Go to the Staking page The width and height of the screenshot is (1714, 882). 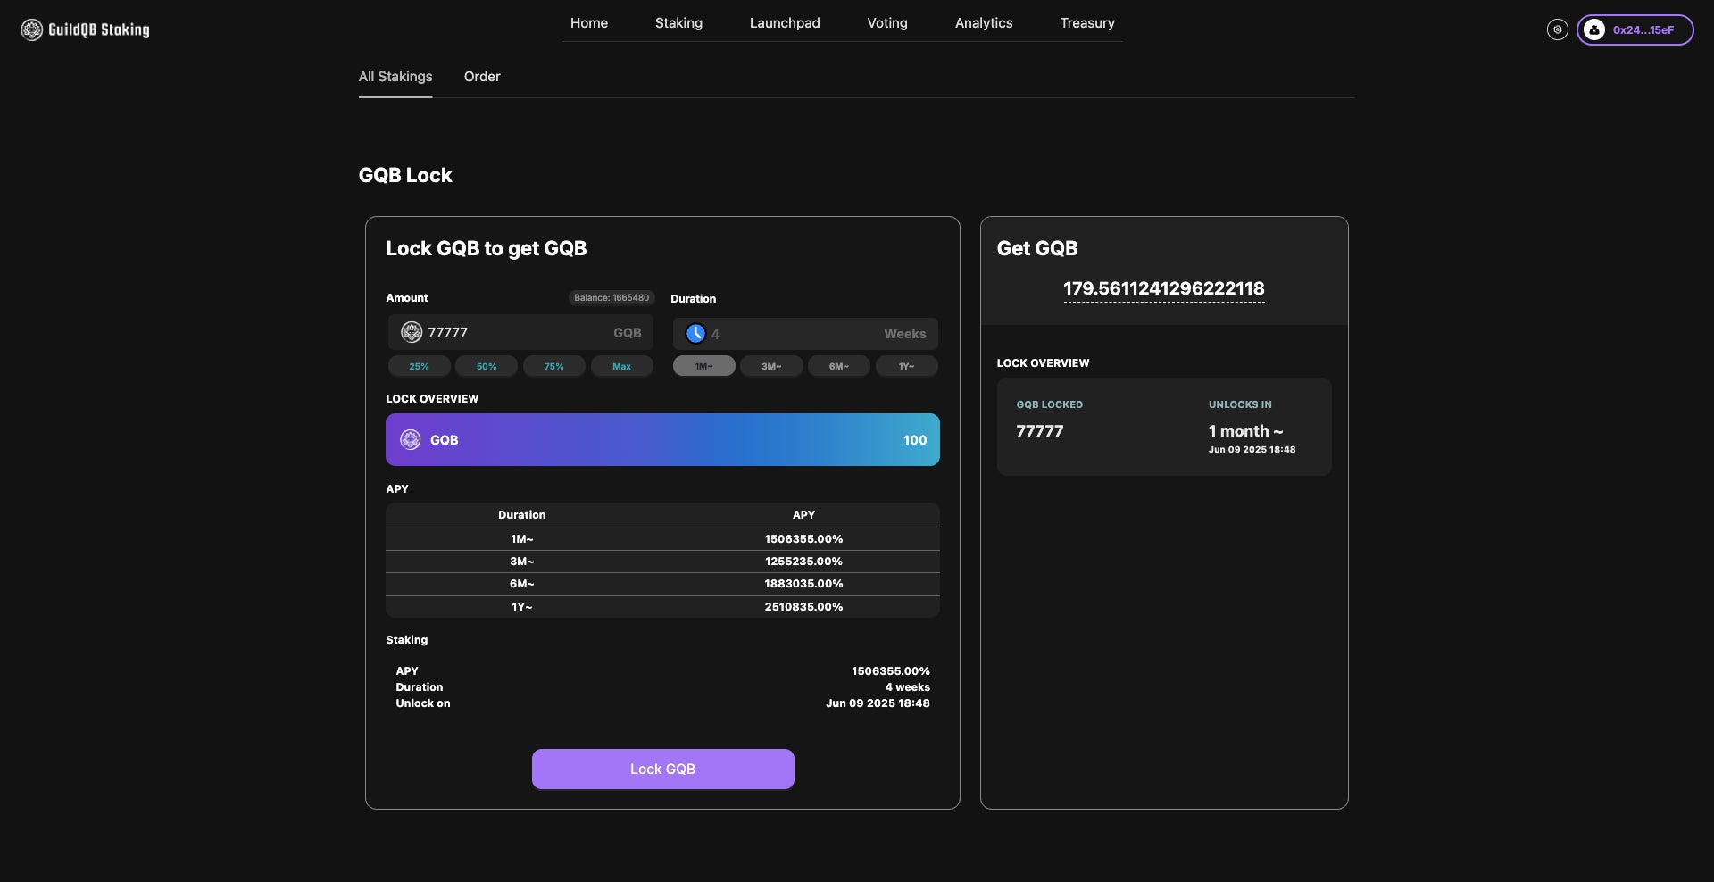(x=678, y=23)
